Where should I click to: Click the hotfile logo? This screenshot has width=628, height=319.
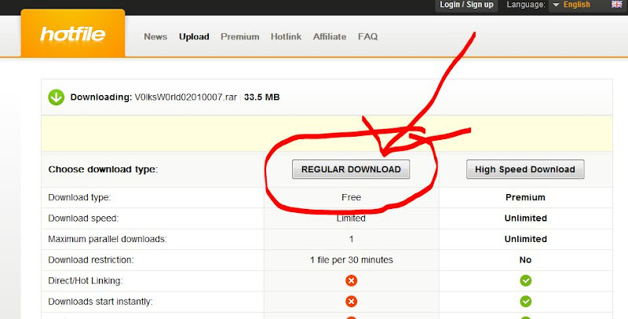click(72, 34)
